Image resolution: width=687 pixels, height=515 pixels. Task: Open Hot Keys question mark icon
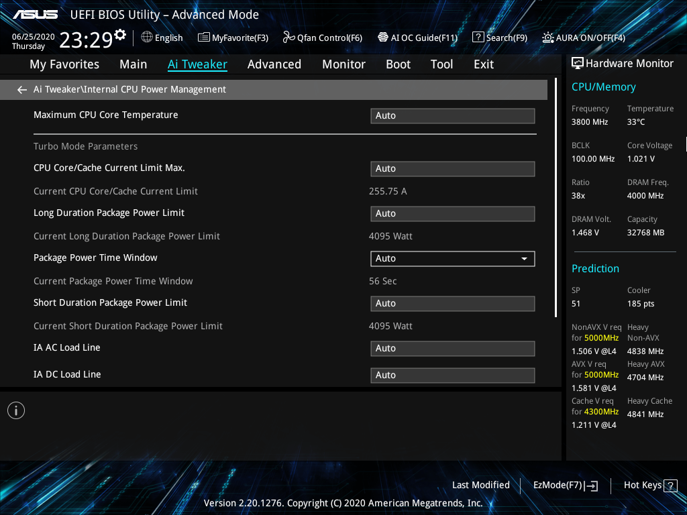[x=670, y=485]
